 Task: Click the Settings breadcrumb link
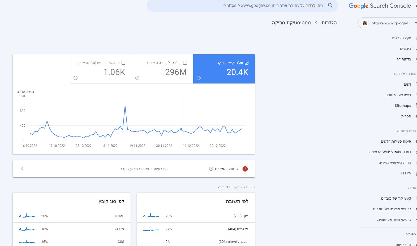[329, 23]
